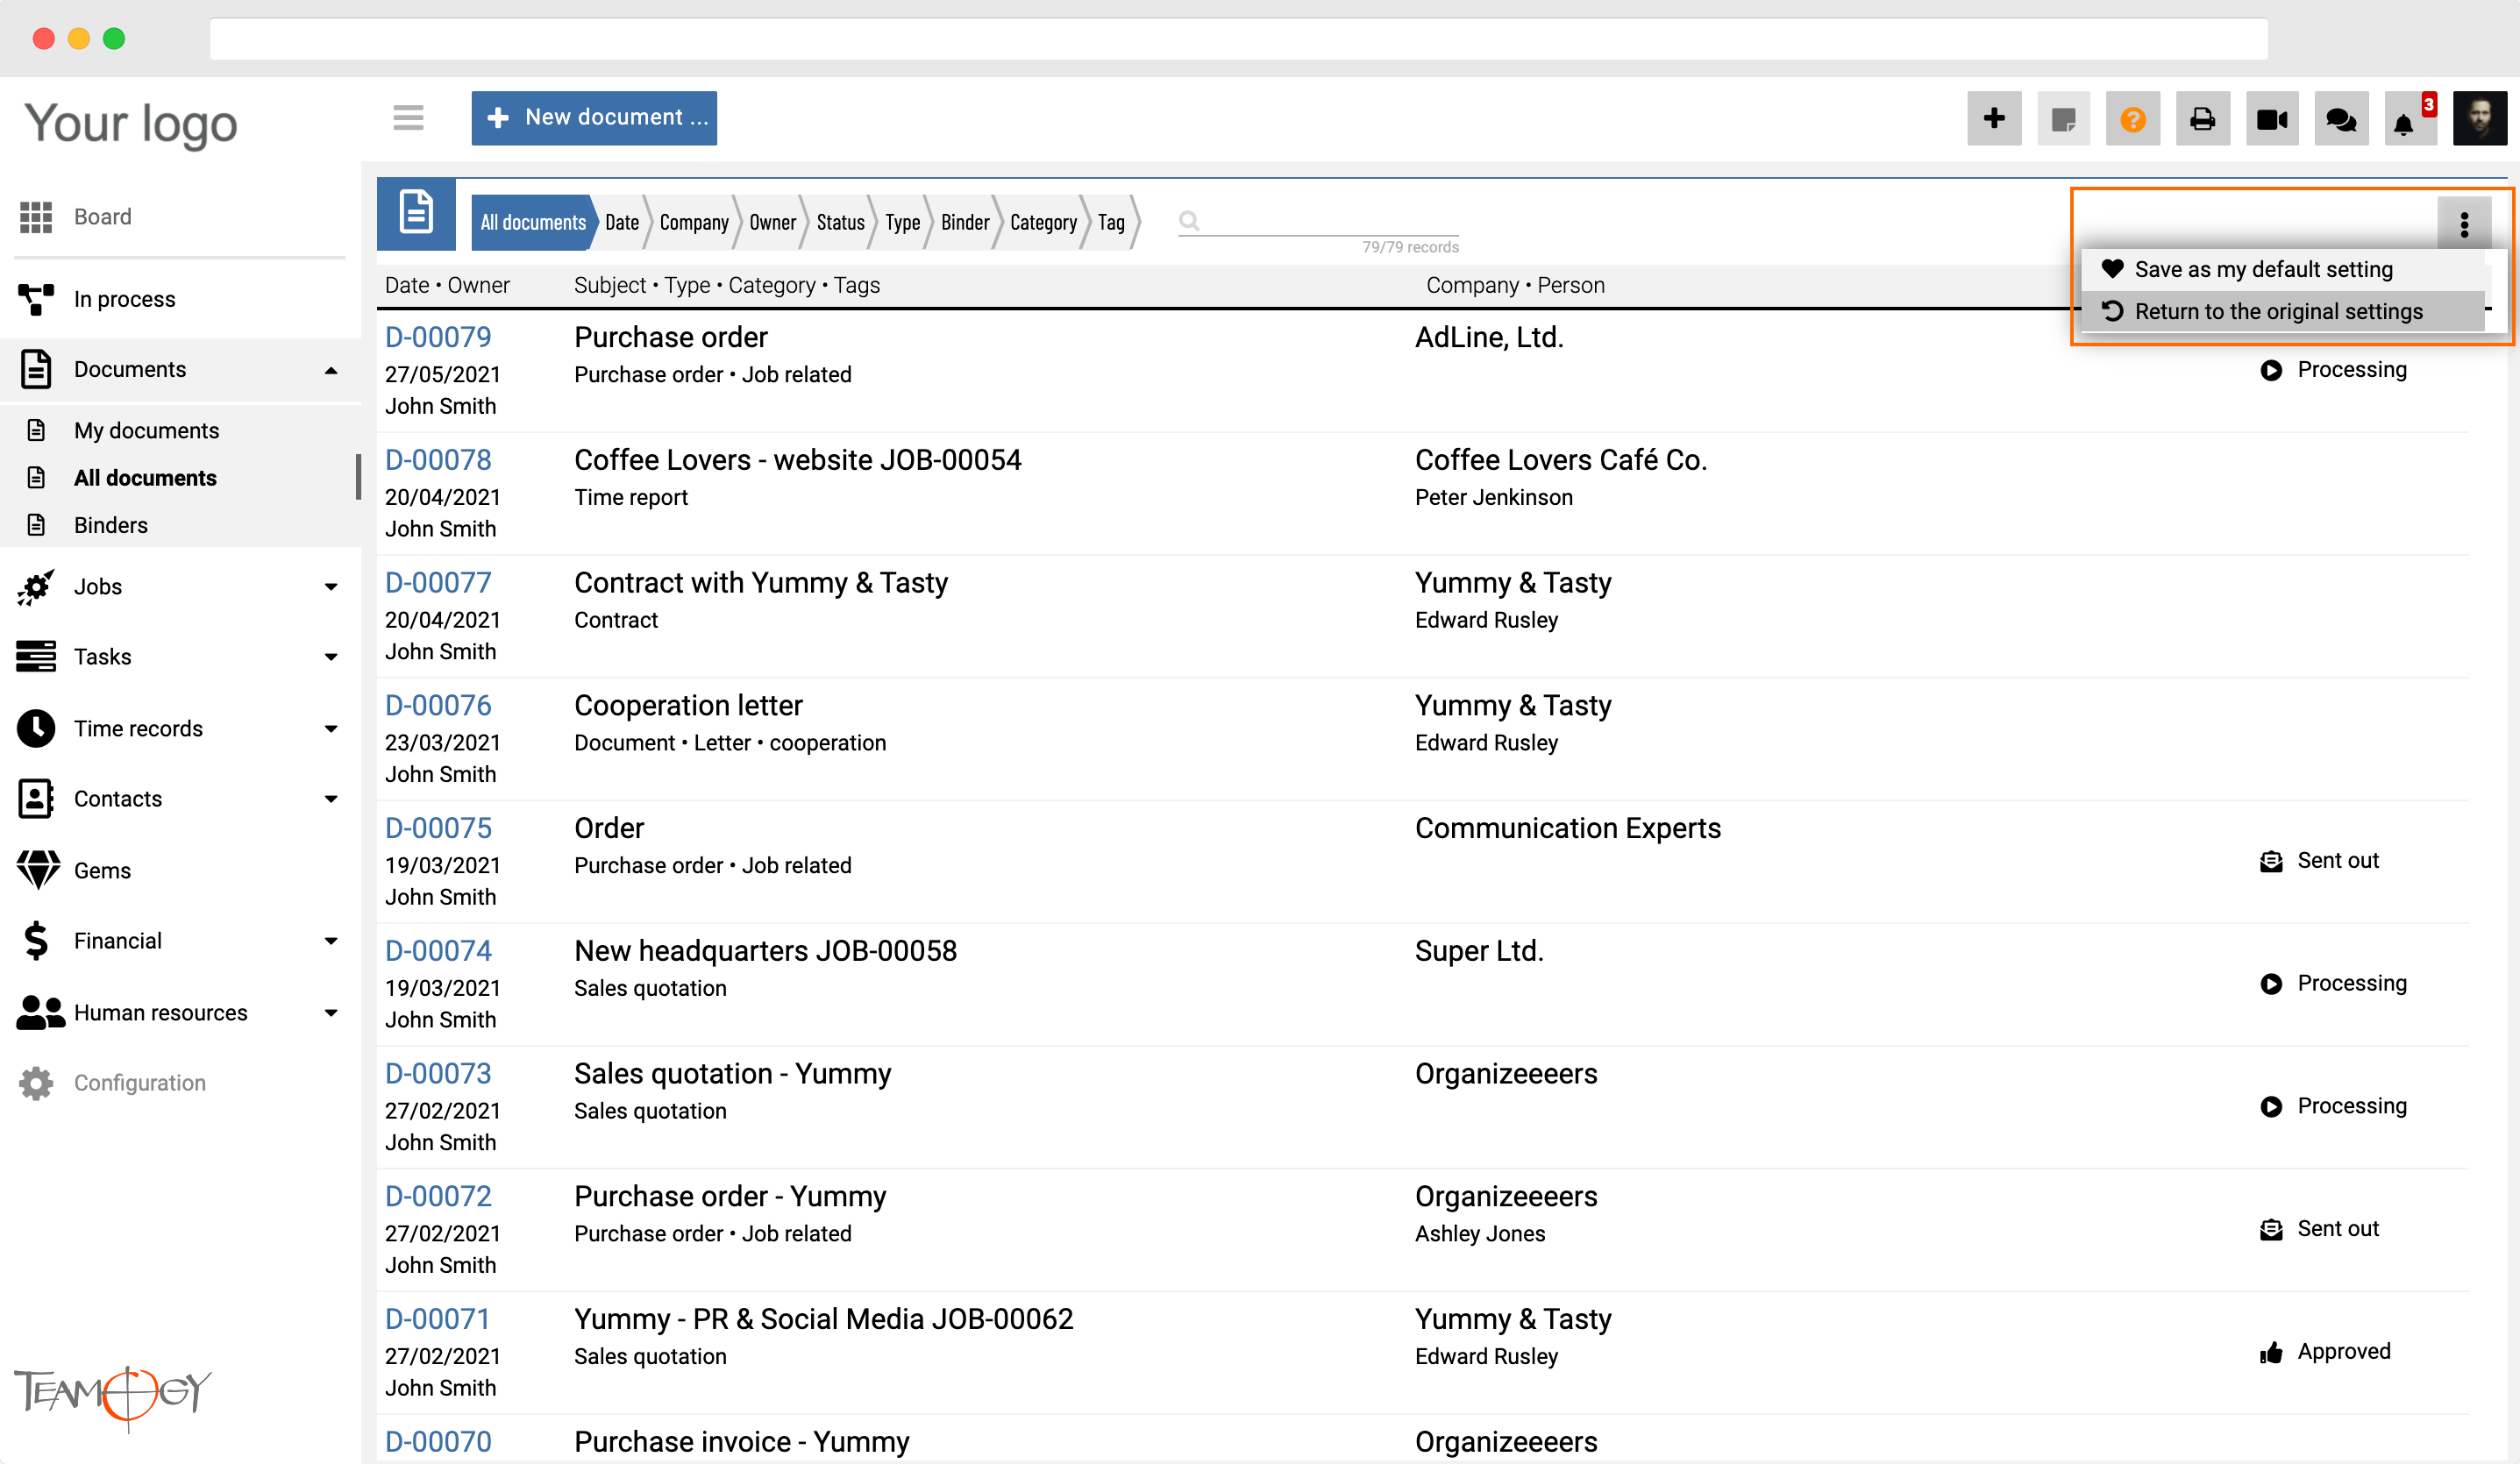This screenshot has width=2520, height=1464.
Task: Click the plus add icon in top toolbar
Action: click(x=1994, y=119)
